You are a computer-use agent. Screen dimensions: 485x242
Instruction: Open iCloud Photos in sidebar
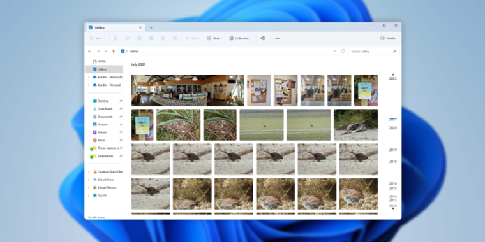pos(105,188)
